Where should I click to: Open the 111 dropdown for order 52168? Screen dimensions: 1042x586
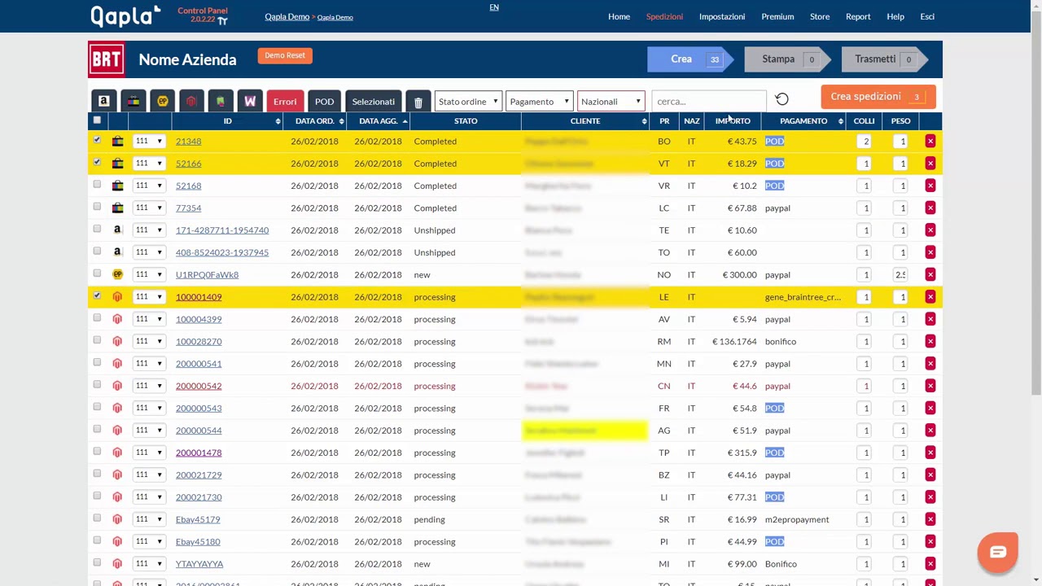click(148, 186)
